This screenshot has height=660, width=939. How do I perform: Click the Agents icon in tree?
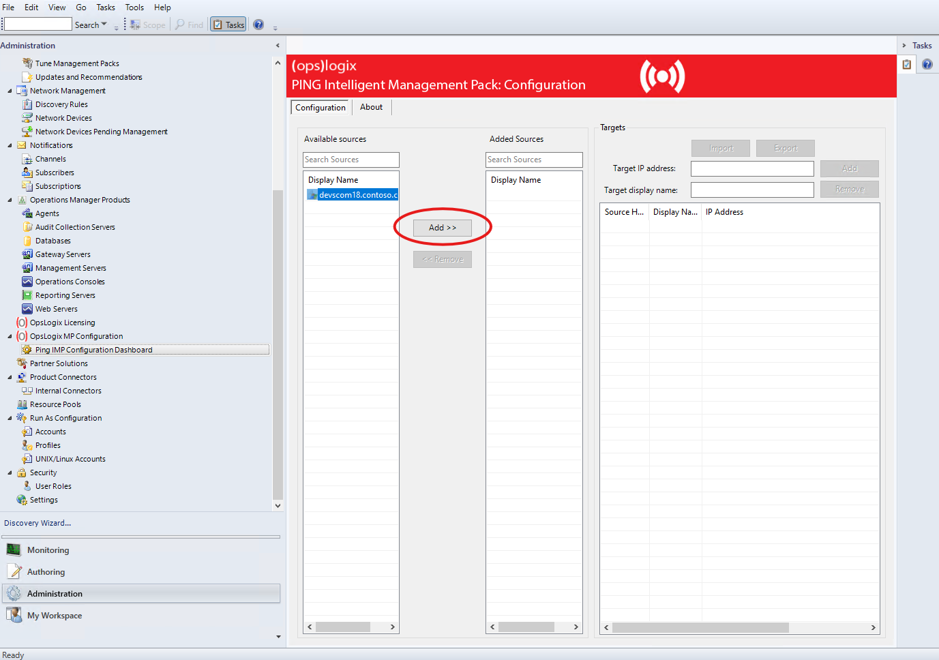pyautogui.click(x=27, y=213)
